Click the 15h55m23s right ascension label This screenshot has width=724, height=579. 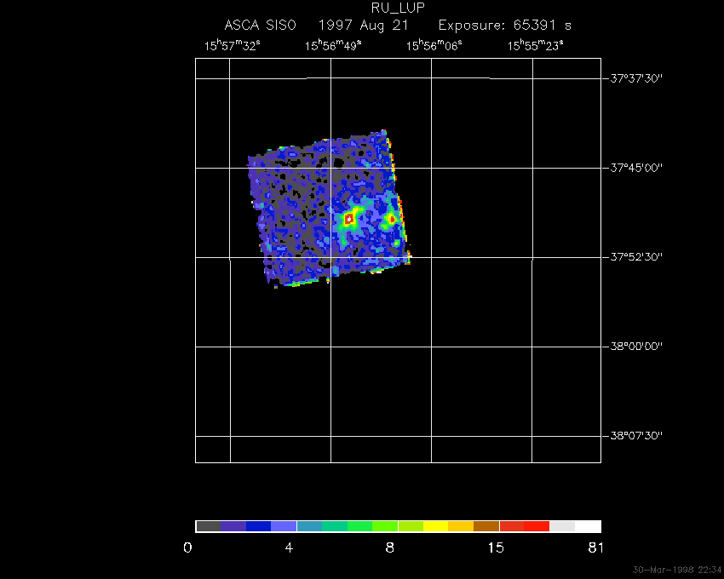534,46
